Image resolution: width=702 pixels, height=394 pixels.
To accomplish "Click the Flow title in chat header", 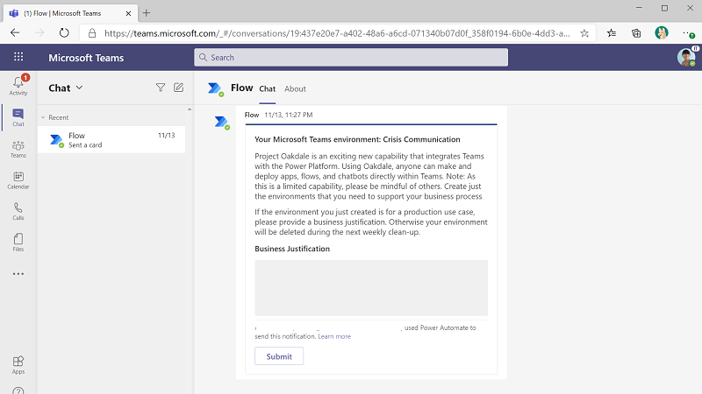I will coord(242,88).
